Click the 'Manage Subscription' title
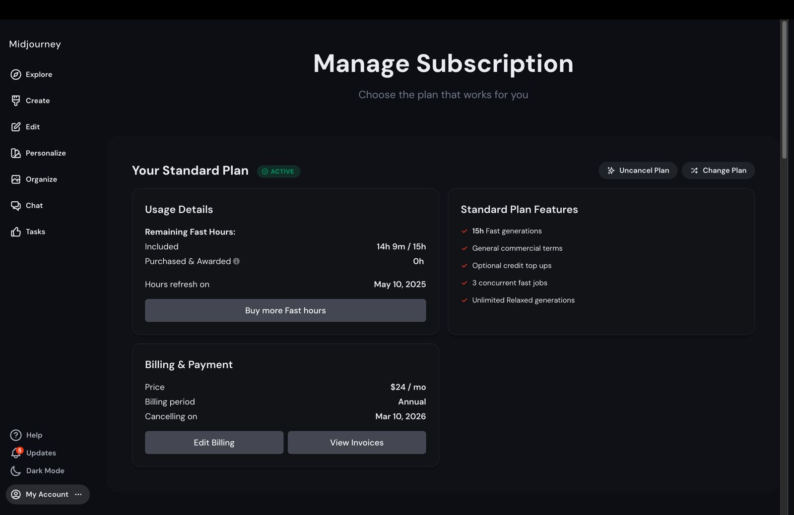 pos(443,63)
